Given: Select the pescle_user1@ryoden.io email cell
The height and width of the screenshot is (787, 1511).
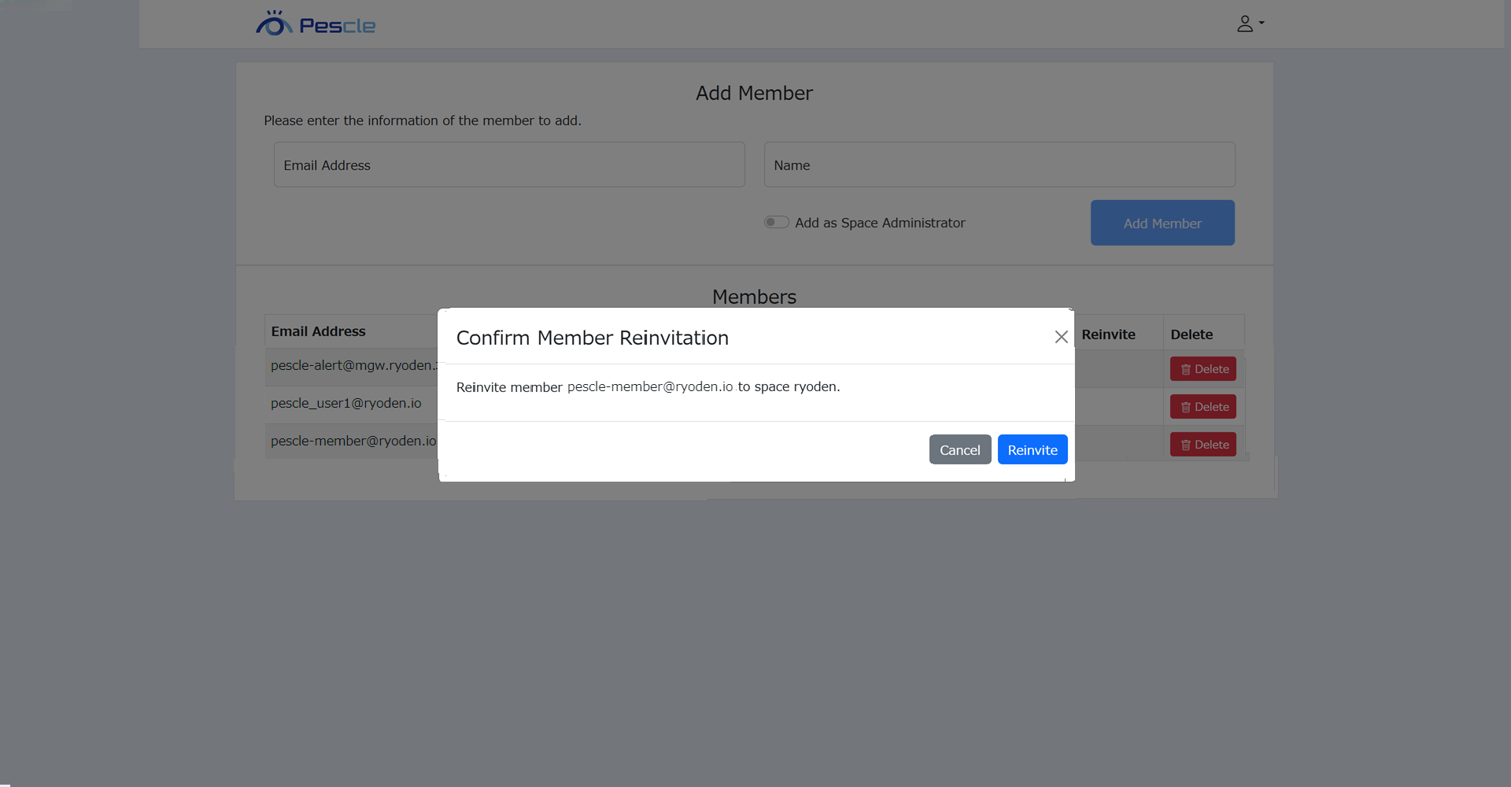Looking at the screenshot, I should [346, 403].
